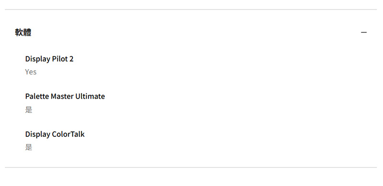Click the 是 value under Display ColorTalk
This screenshot has height=186, width=383.
click(29, 147)
